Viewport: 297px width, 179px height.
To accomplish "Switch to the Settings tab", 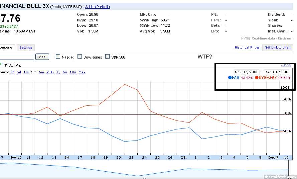I will tap(26, 48).
